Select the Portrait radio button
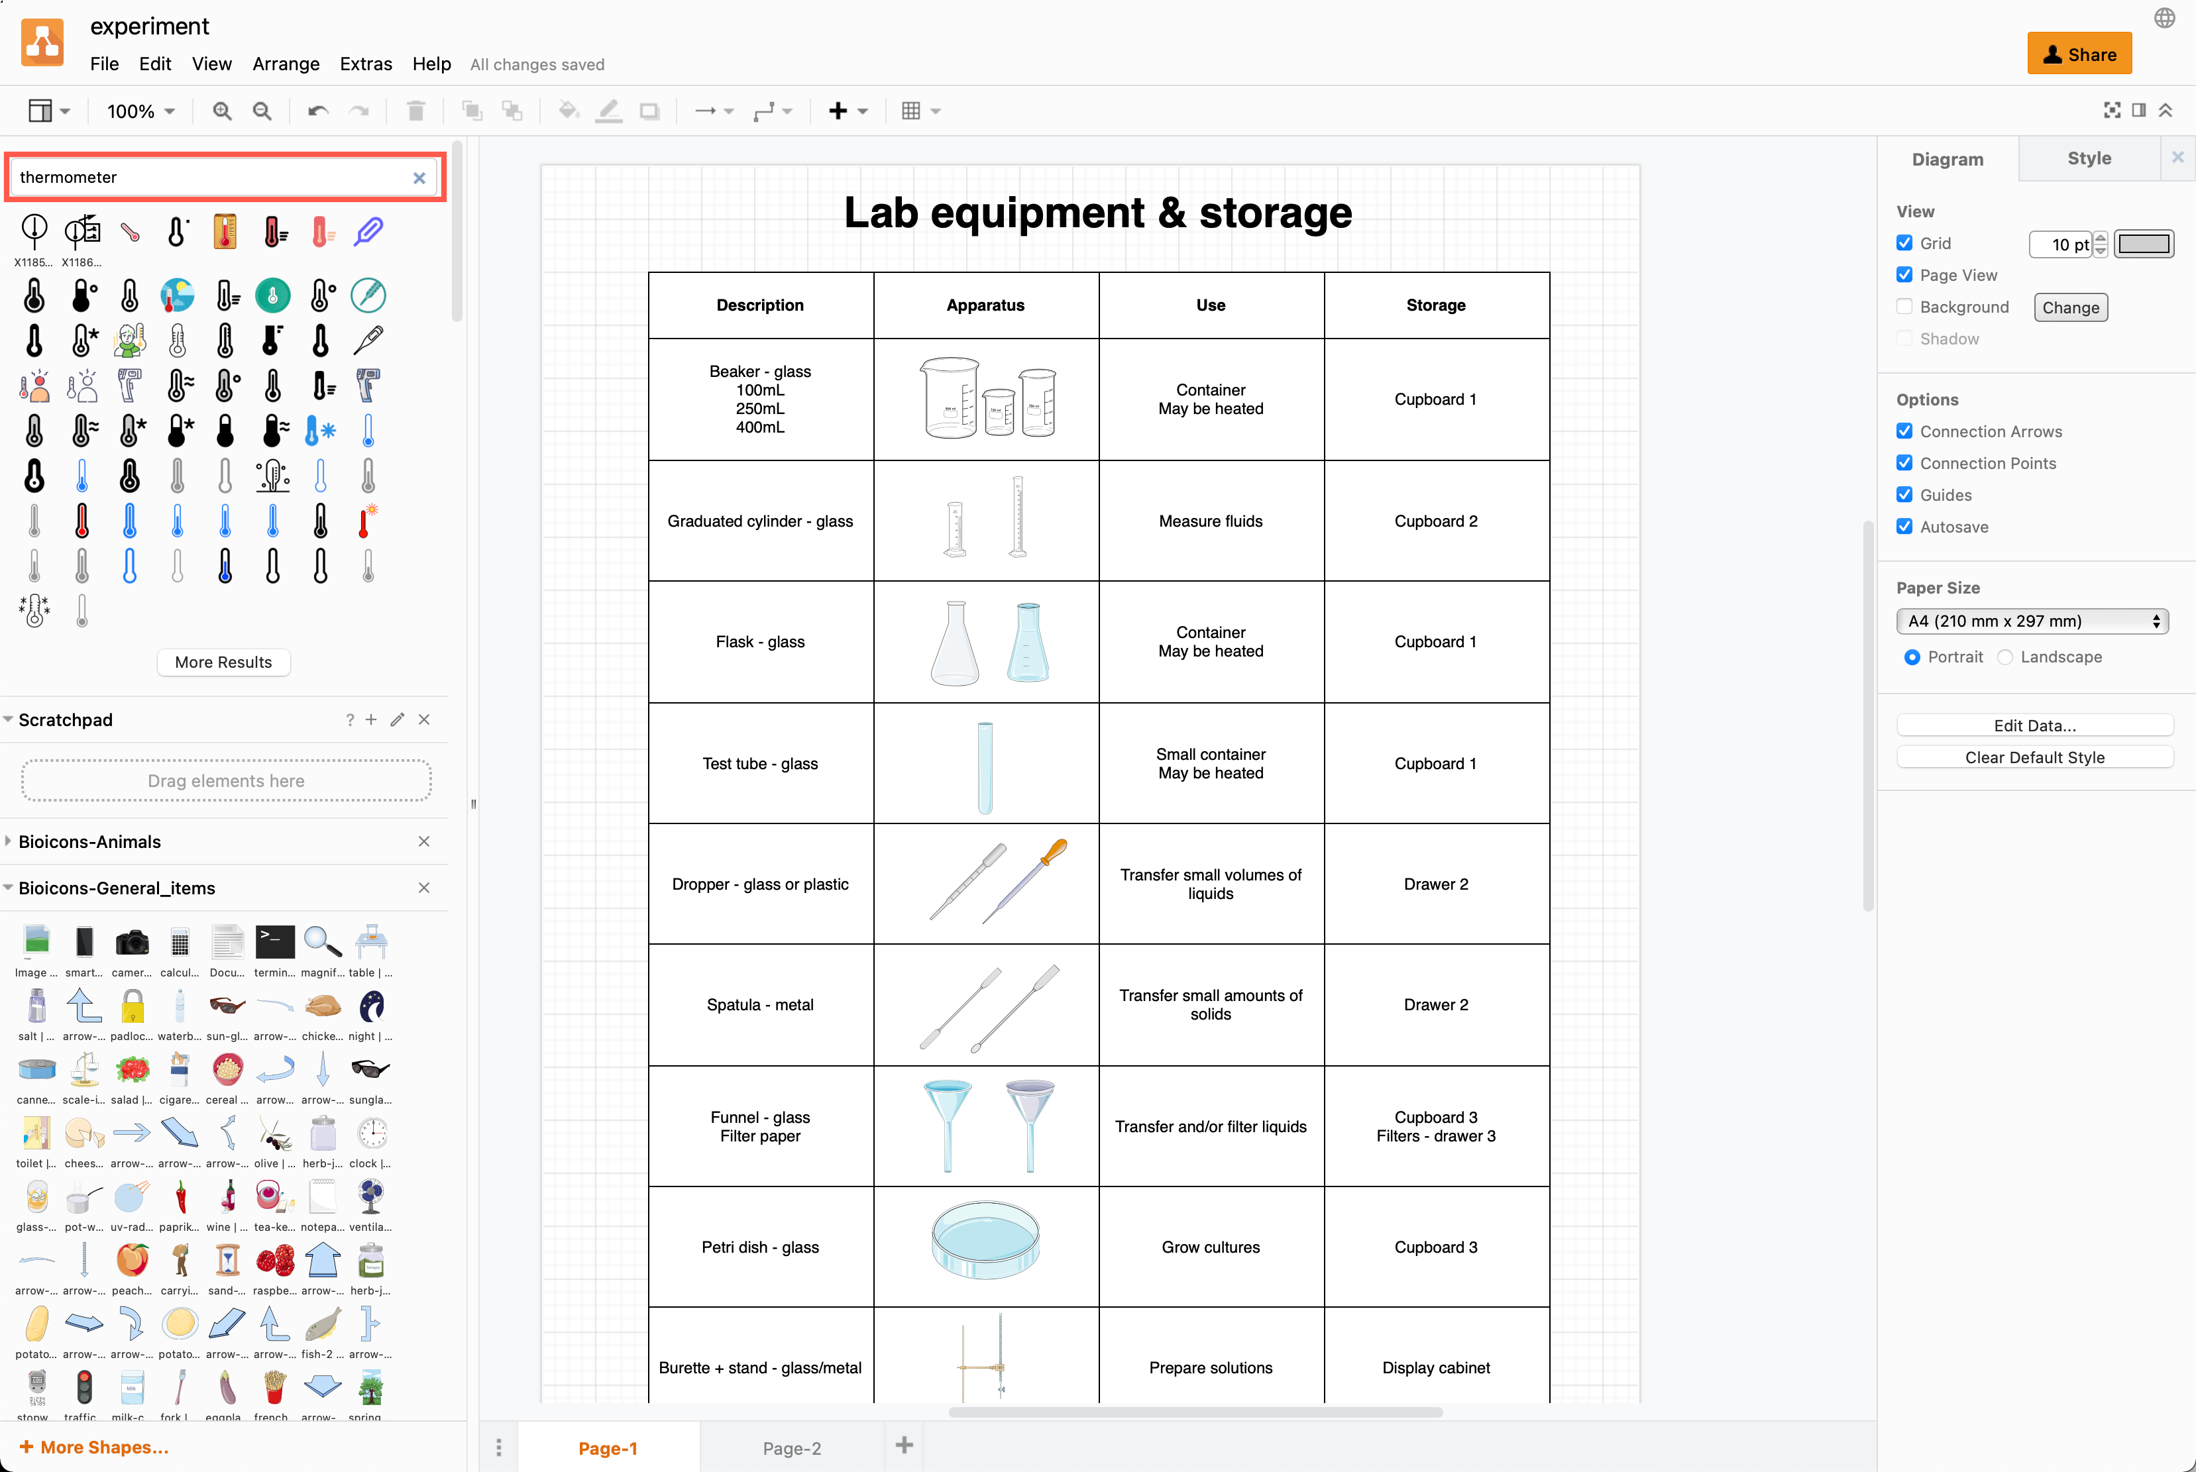The height and width of the screenshot is (1472, 2196). [1910, 655]
